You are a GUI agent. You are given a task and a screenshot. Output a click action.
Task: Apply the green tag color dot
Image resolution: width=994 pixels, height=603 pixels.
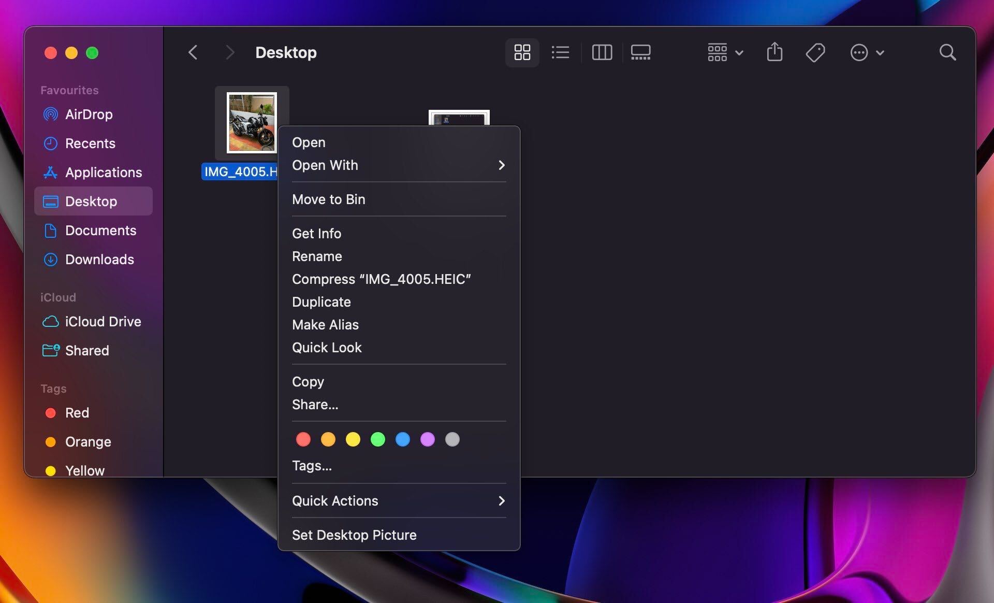(378, 439)
